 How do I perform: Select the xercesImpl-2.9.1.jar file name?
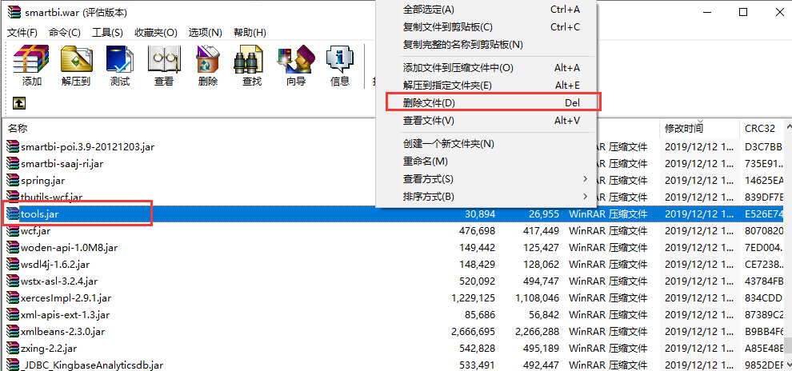point(66,297)
